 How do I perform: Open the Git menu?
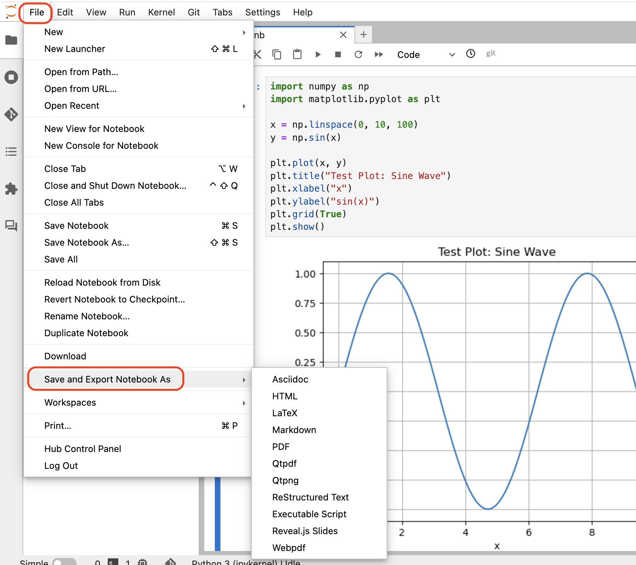tap(194, 12)
